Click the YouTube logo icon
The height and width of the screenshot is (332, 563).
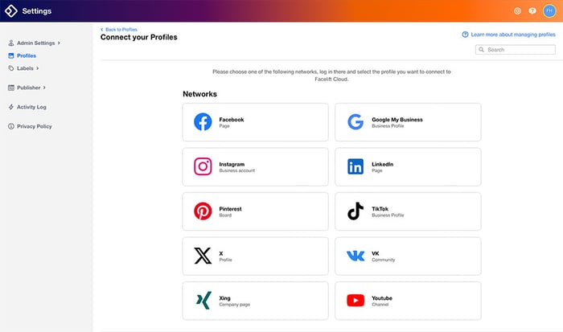355,301
